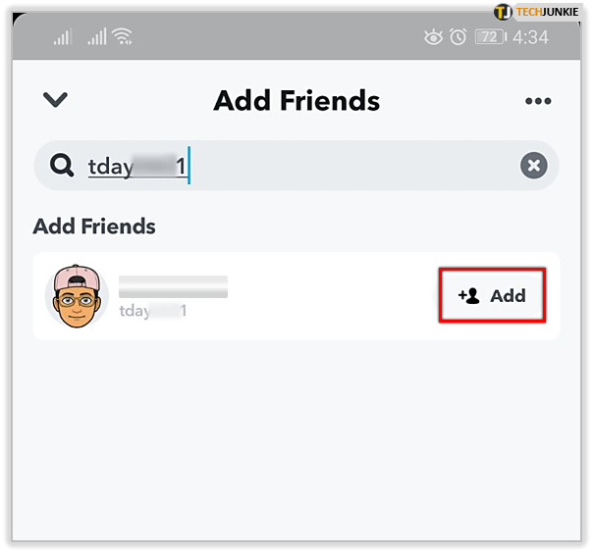The width and height of the screenshot is (593, 553).
Task: Tap the Wi-Fi signal status icon
Action: [x=123, y=36]
